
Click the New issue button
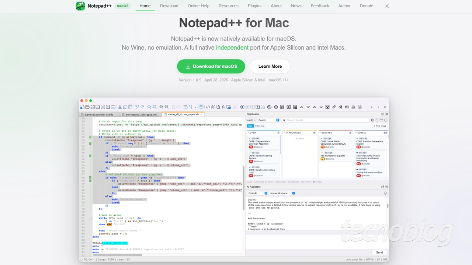380,126
